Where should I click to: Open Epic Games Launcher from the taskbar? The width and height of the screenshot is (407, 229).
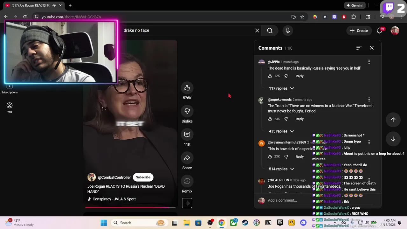tap(280, 223)
